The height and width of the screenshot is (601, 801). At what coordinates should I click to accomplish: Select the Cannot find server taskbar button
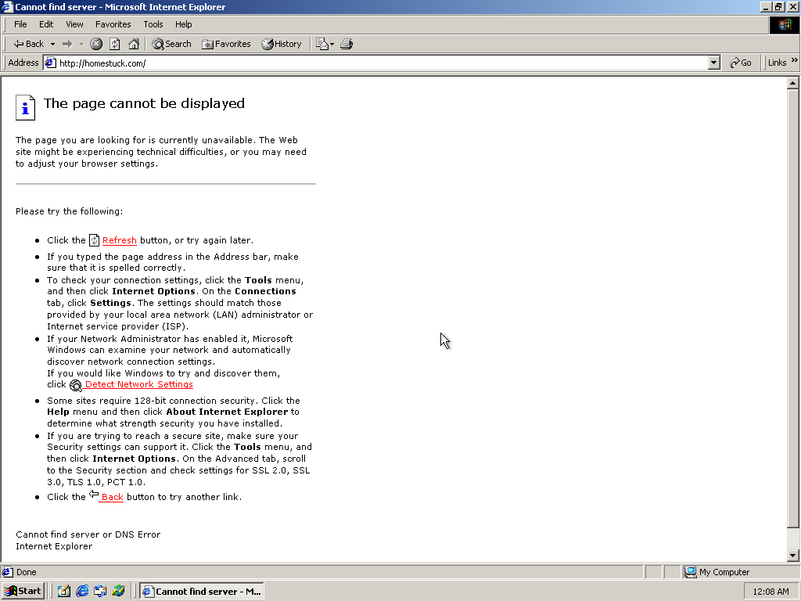[x=202, y=592]
